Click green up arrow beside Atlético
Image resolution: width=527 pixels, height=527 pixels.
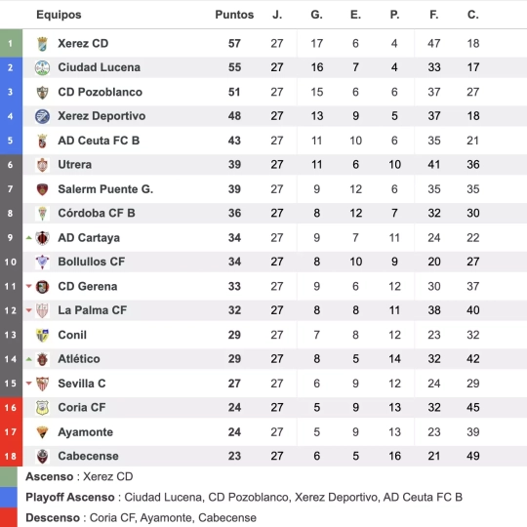(x=29, y=359)
